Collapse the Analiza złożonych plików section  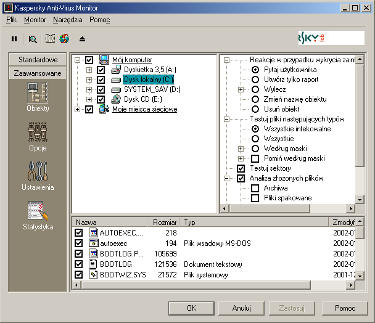click(226, 178)
